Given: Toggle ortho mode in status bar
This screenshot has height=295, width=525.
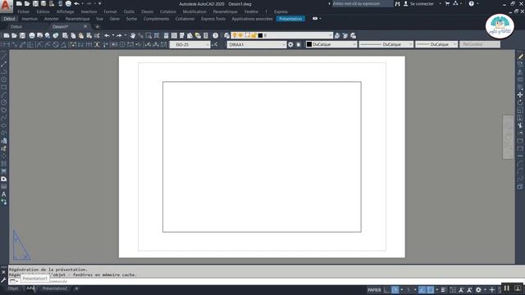Looking at the screenshot, I should pos(386,290).
